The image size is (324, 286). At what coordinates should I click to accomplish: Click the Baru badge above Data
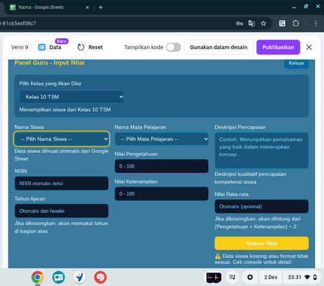click(x=62, y=41)
